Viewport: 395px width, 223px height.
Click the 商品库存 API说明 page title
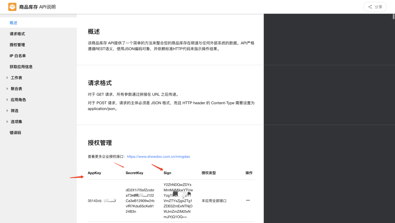(x=37, y=7)
